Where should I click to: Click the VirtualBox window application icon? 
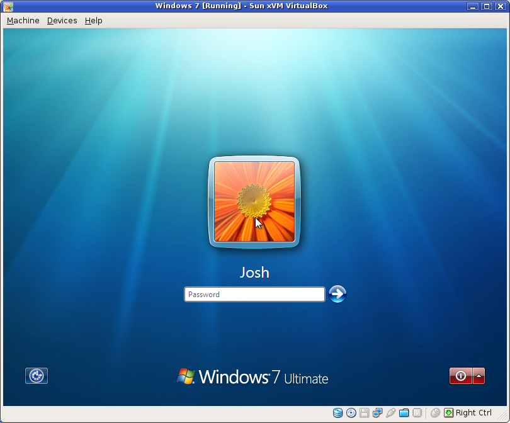(7, 6)
